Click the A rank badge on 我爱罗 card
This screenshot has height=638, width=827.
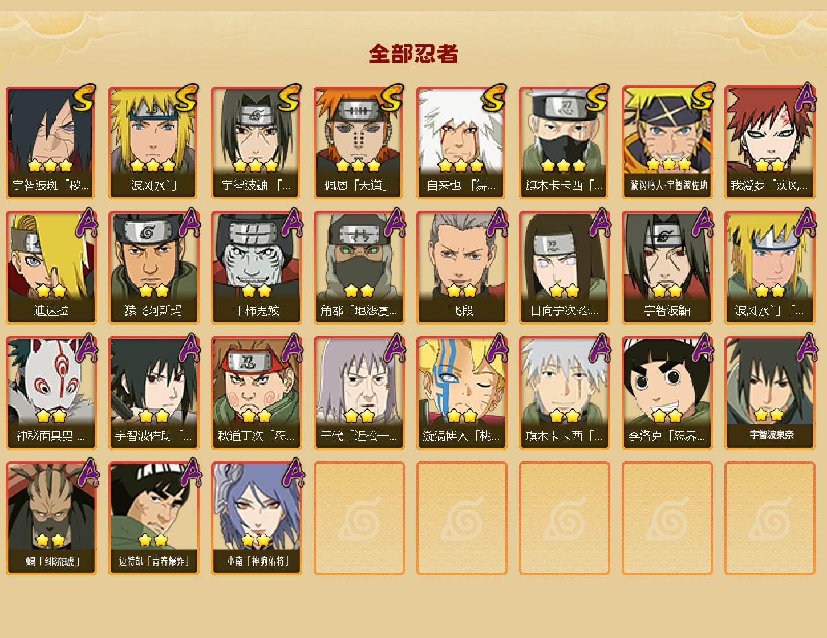(805, 97)
